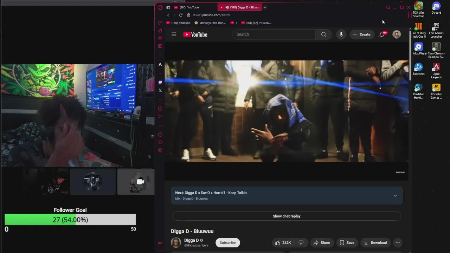
Task: Go back with the browser back arrow
Action: tap(168, 15)
